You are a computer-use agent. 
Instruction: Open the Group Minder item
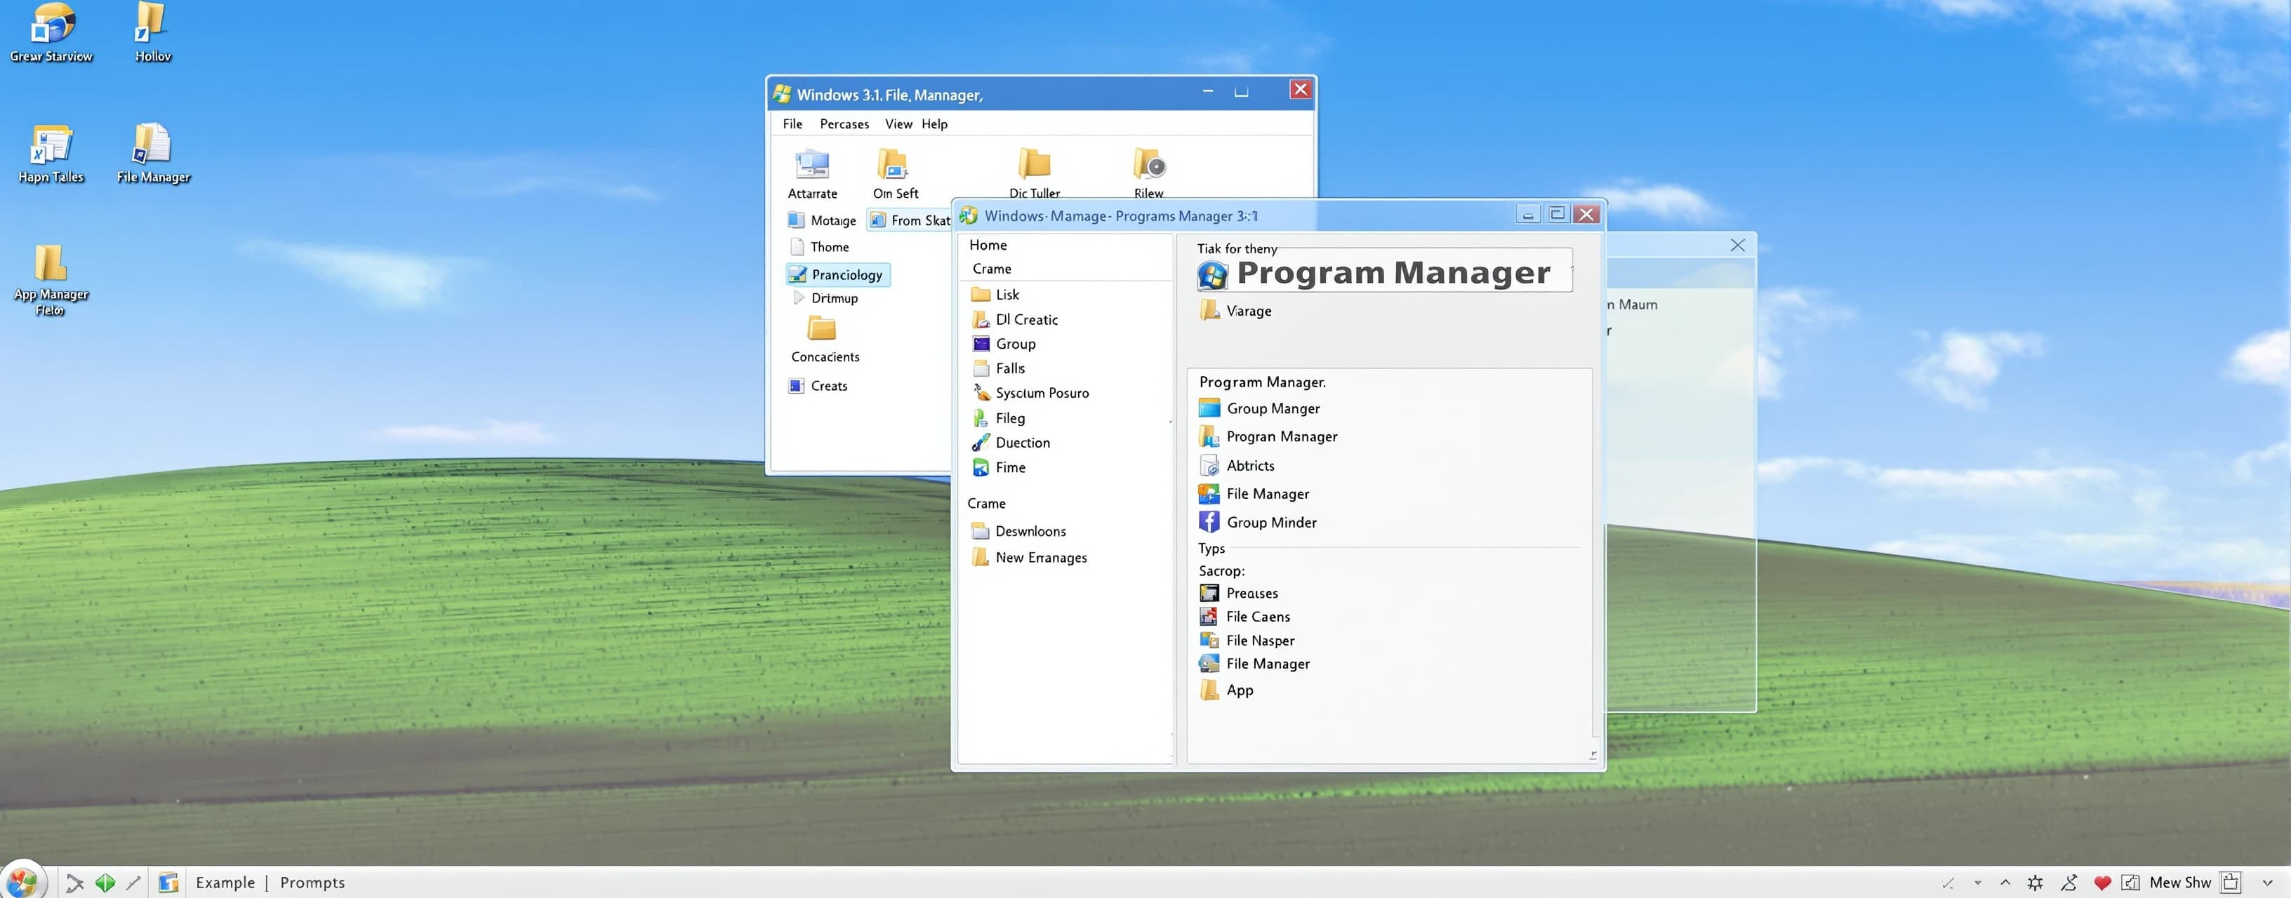click(x=1258, y=522)
